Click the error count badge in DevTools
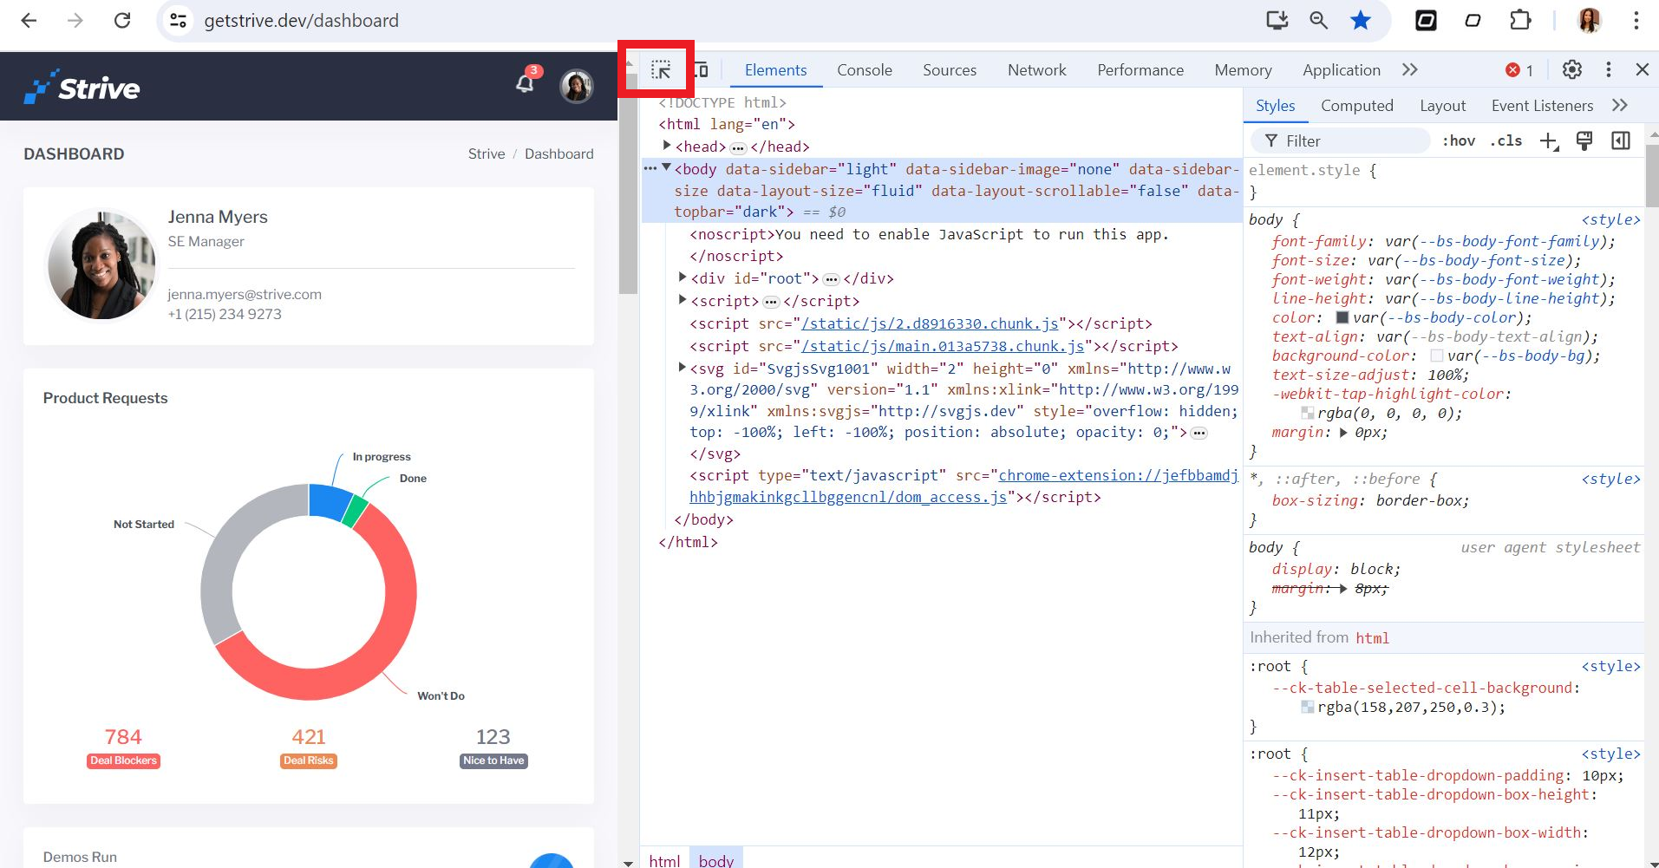Viewport: 1659px width, 868px height. pyautogui.click(x=1519, y=70)
